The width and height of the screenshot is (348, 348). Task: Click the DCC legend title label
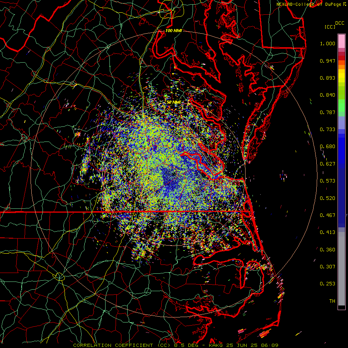point(339,23)
